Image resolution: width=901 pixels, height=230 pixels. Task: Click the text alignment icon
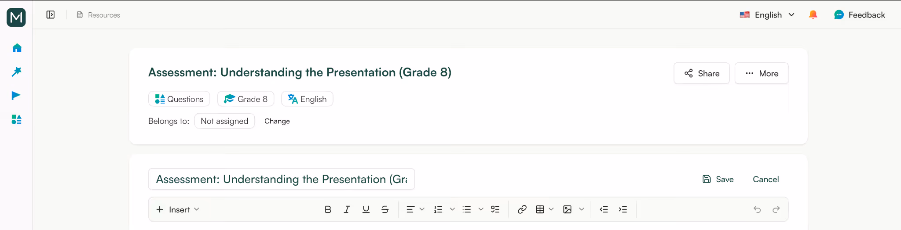[x=410, y=209]
